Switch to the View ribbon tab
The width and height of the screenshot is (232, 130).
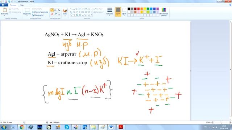pos(22,5)
